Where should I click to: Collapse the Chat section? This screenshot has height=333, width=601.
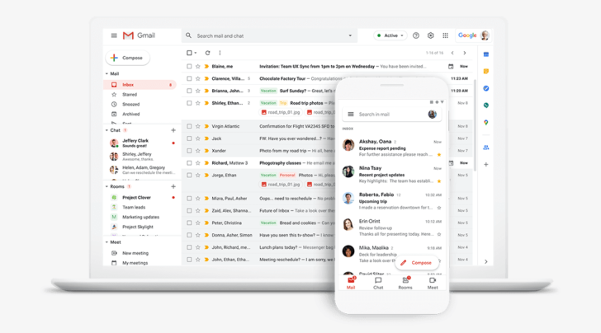click(x=106, y=130)
